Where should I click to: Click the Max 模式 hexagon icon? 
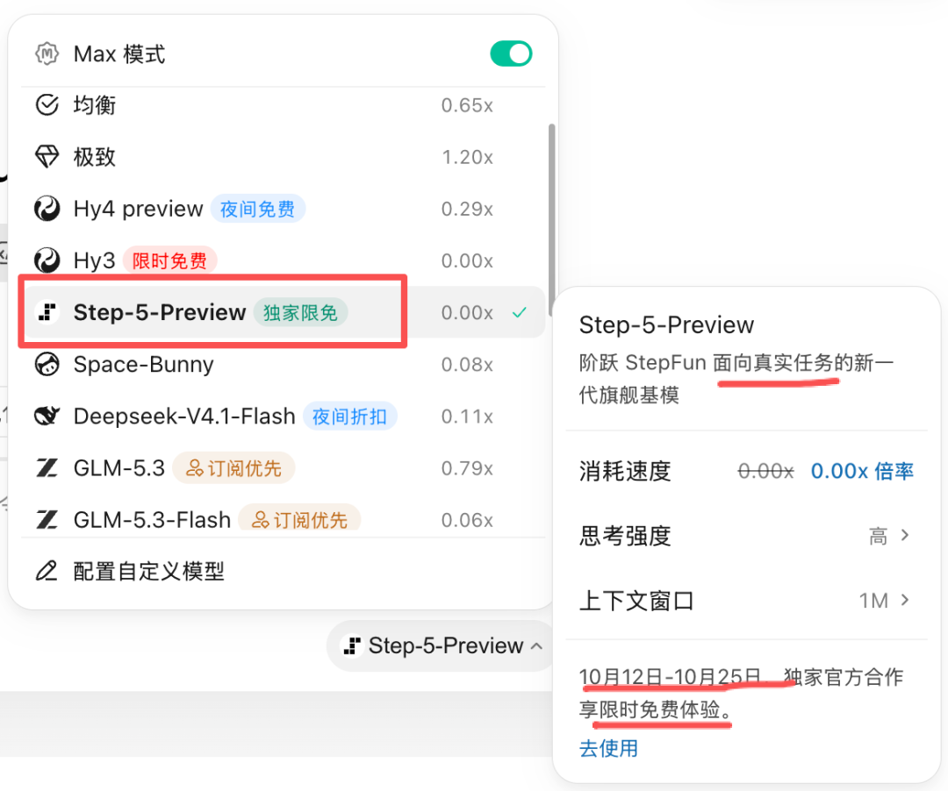[47, 53]
